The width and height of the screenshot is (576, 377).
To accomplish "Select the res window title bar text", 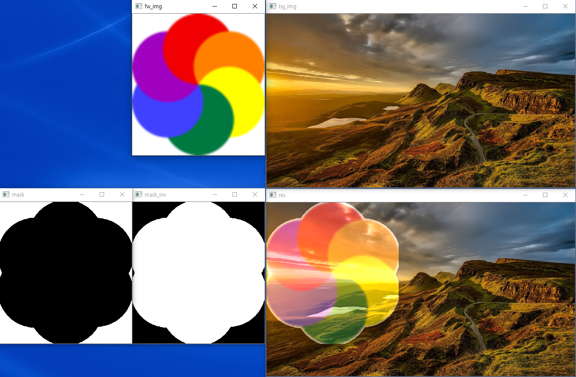I will click(282, 195).
